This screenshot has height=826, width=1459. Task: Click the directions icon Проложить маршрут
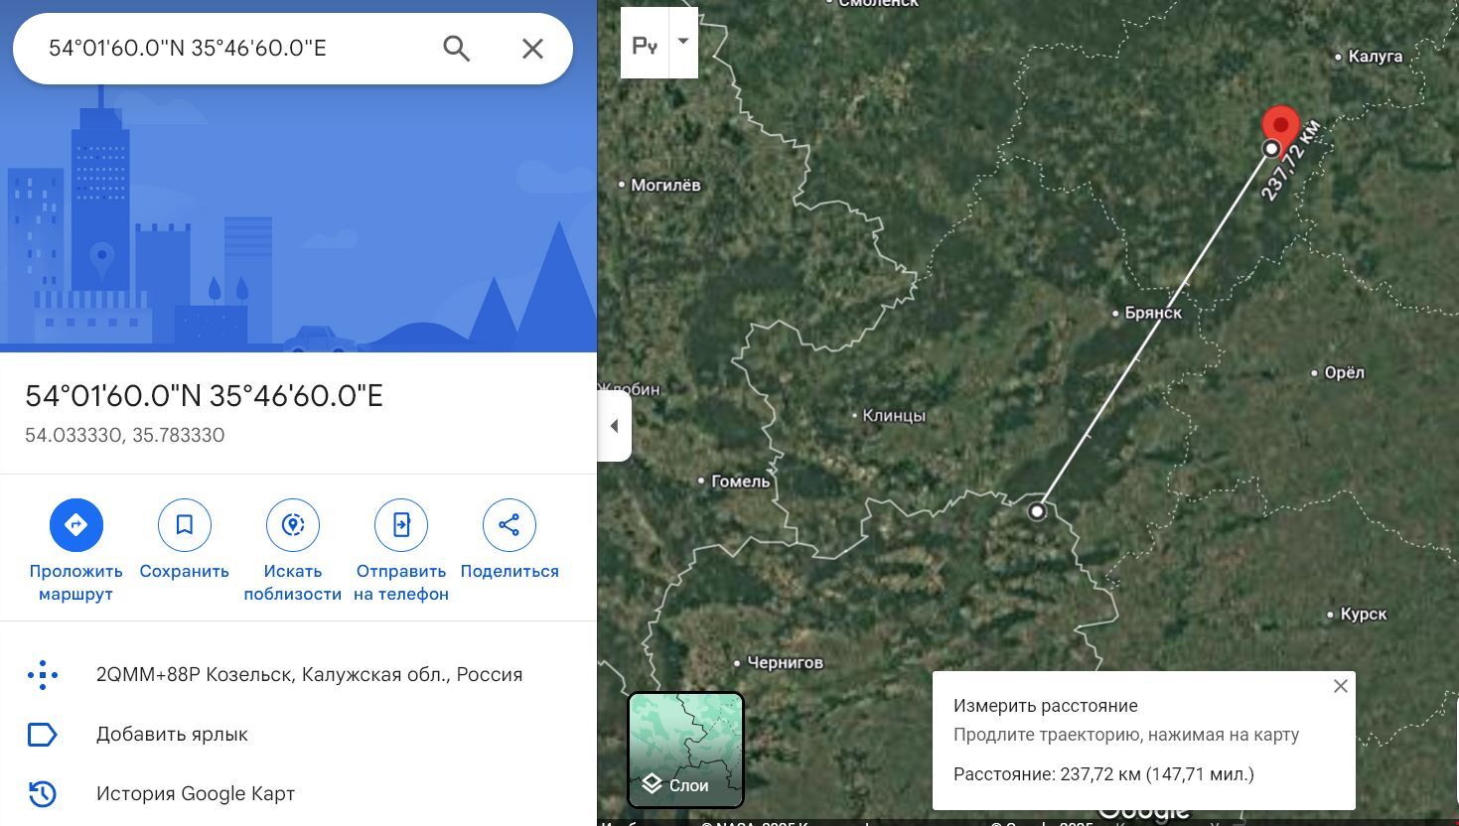pyautogui.click(x=75, y=524)
